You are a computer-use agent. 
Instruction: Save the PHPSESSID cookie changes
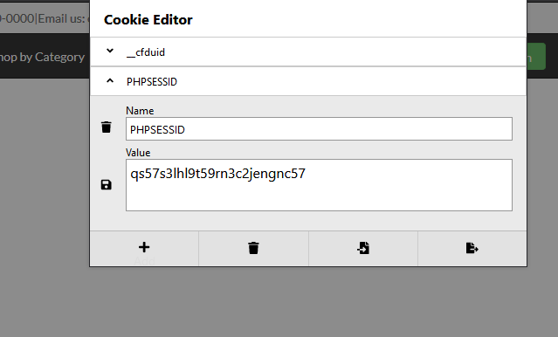tap(106, 185)
